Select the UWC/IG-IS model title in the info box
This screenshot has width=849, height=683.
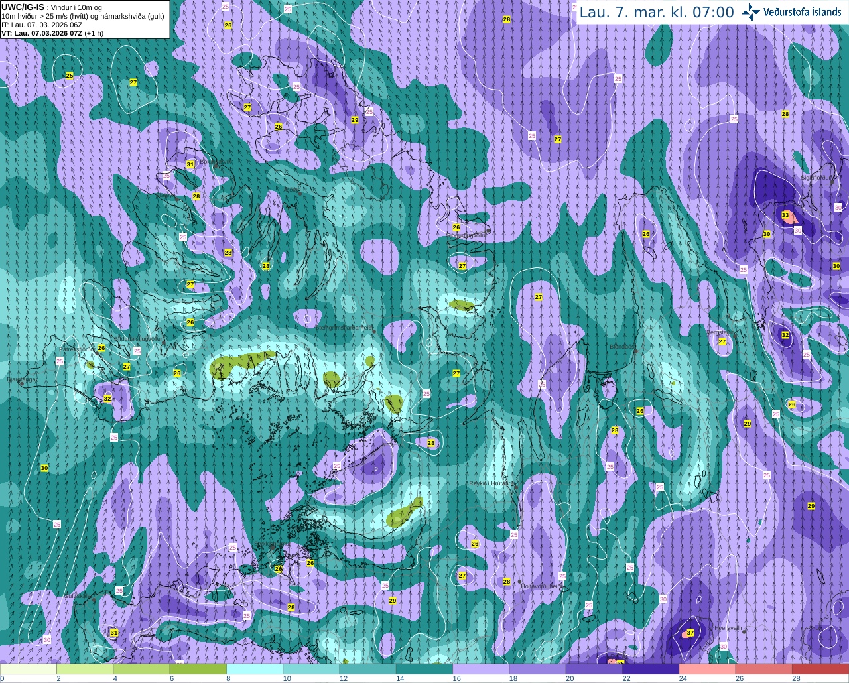(23, 7)
